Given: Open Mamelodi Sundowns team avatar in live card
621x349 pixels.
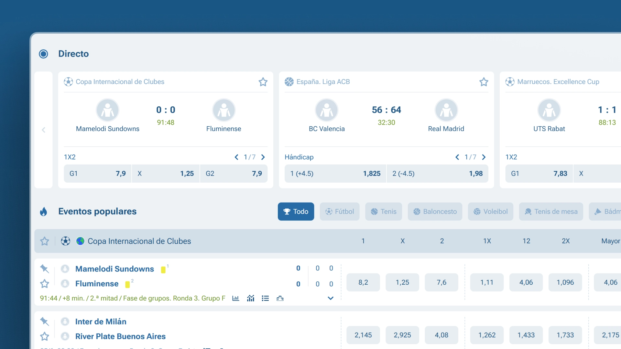Looking at the screenshot, I should pos(108,110).
